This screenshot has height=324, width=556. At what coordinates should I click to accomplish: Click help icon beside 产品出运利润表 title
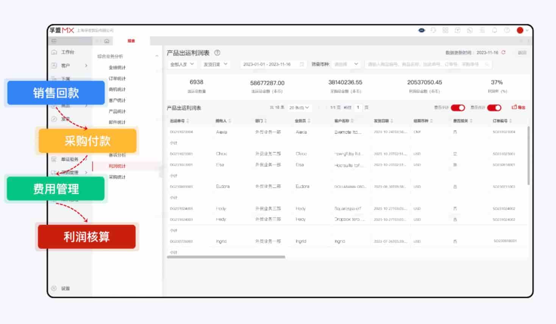(x=217, y=53)
